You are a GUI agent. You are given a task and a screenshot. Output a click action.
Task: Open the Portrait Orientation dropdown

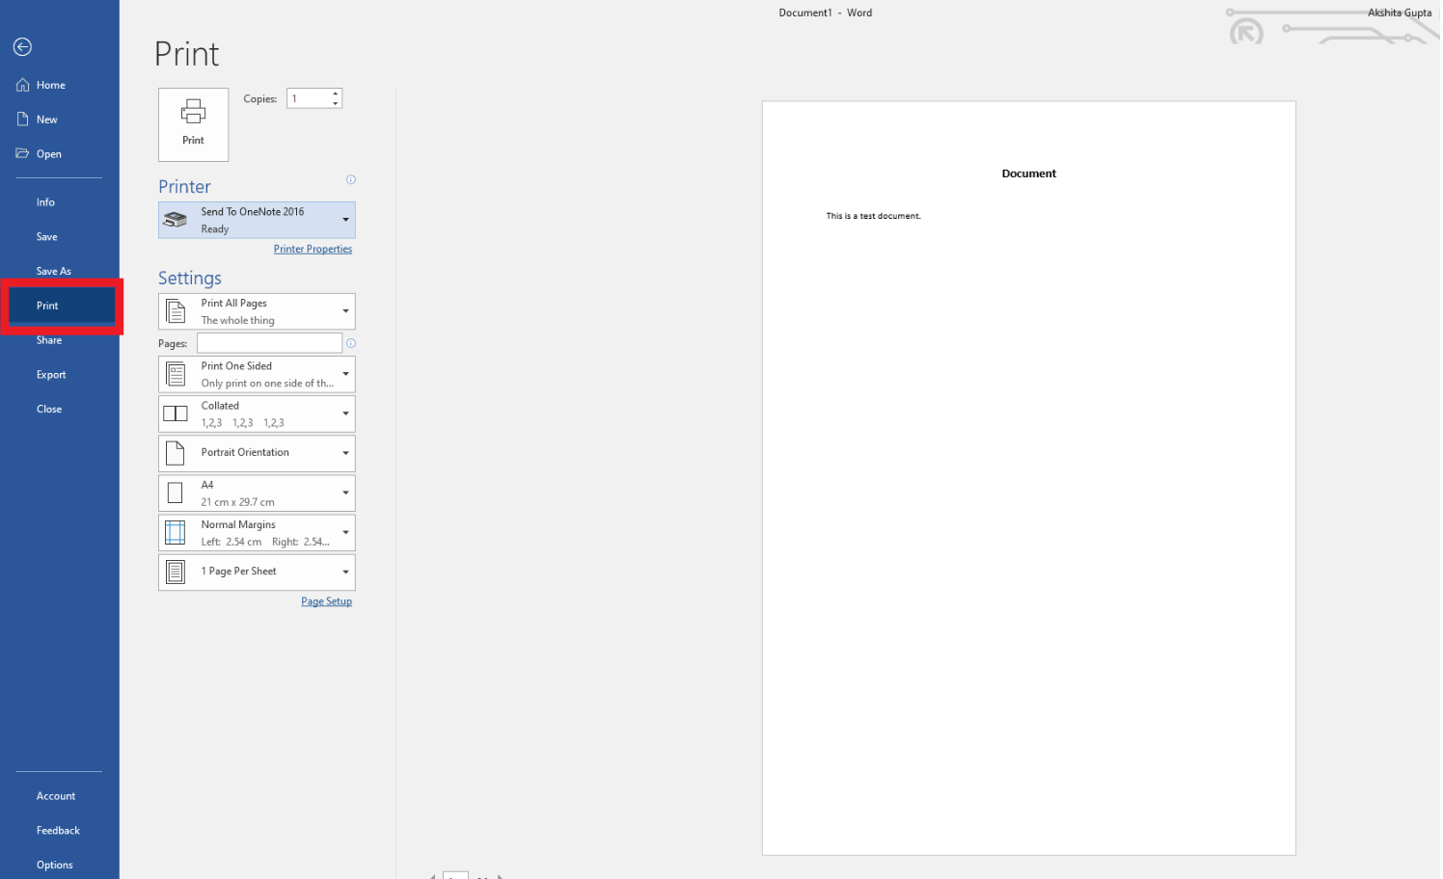pyautogui.click(x=344, y=453)
